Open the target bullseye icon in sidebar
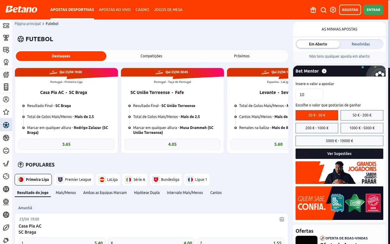390x244 pixels. 6,75
